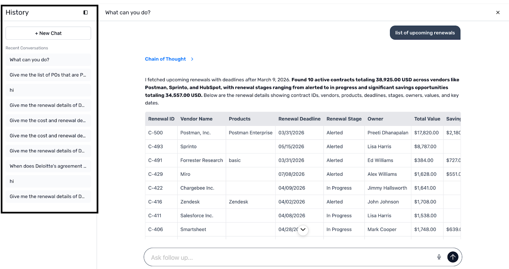Select renewal ID C-500 cell
The height and width of the screenshot is (269, 509).
(156, 133)
